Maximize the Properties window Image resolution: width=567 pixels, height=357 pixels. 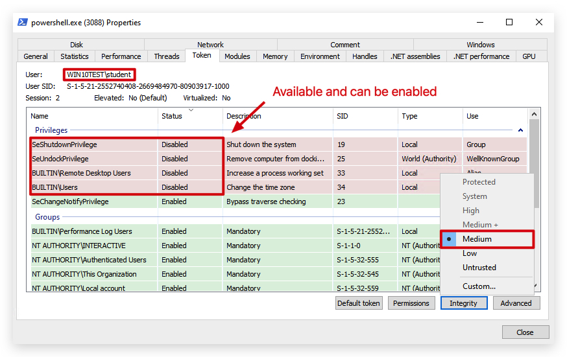(x=509, y=23)
